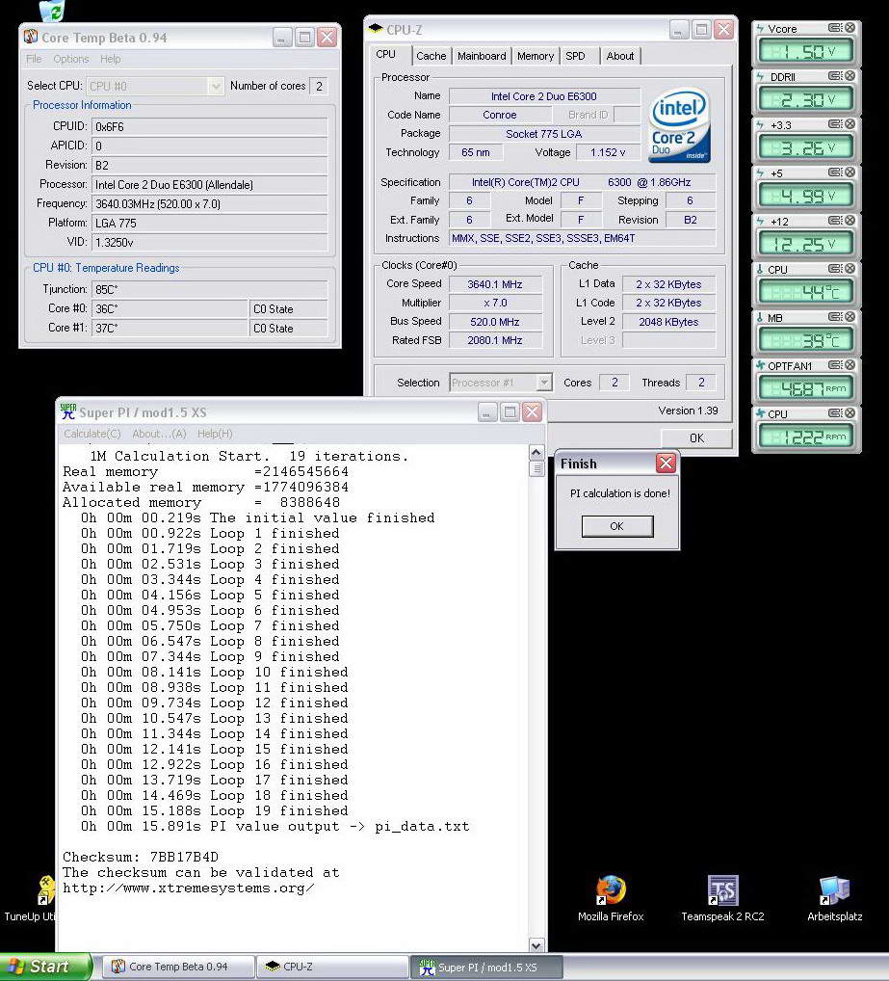Click the Frequency field in Core Temp
Viewport: 889px width, 981px height.
point(209,204)
